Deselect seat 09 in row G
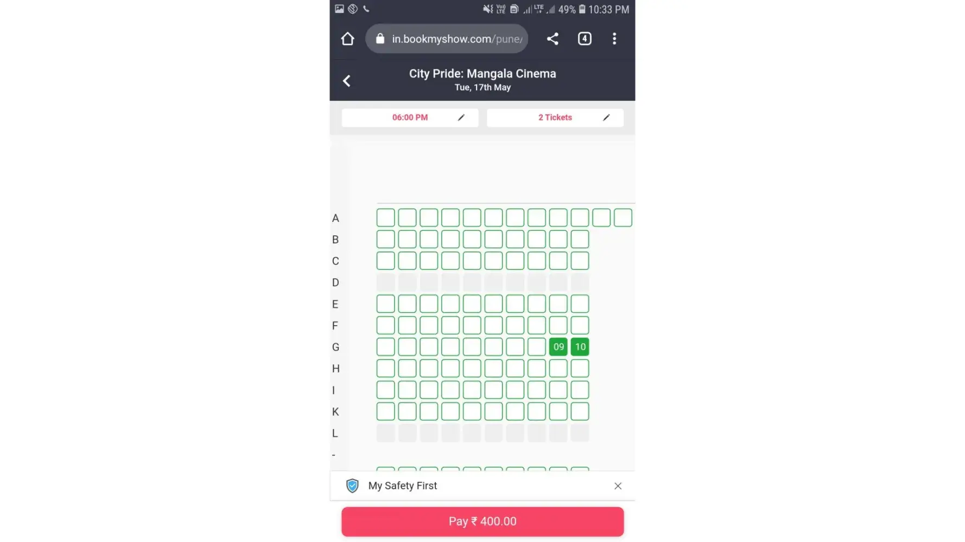965x542 pixels. click(558, 347)
